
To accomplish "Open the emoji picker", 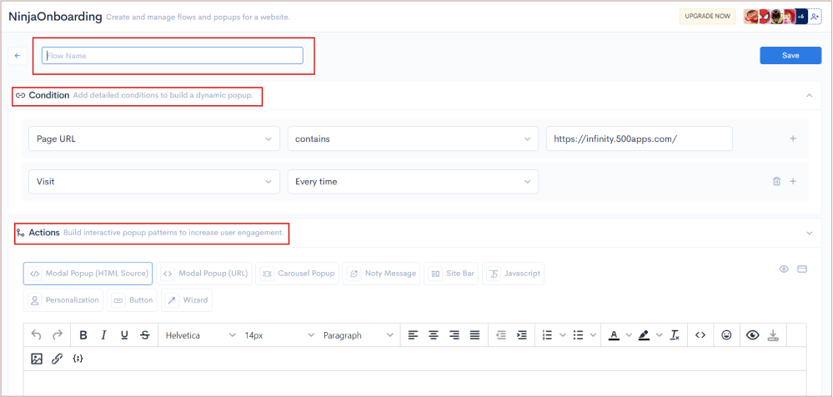I will pos(726,335).
